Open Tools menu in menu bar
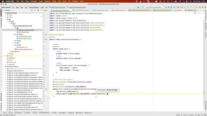Screen dimensions: 207x116 (64, 1)
